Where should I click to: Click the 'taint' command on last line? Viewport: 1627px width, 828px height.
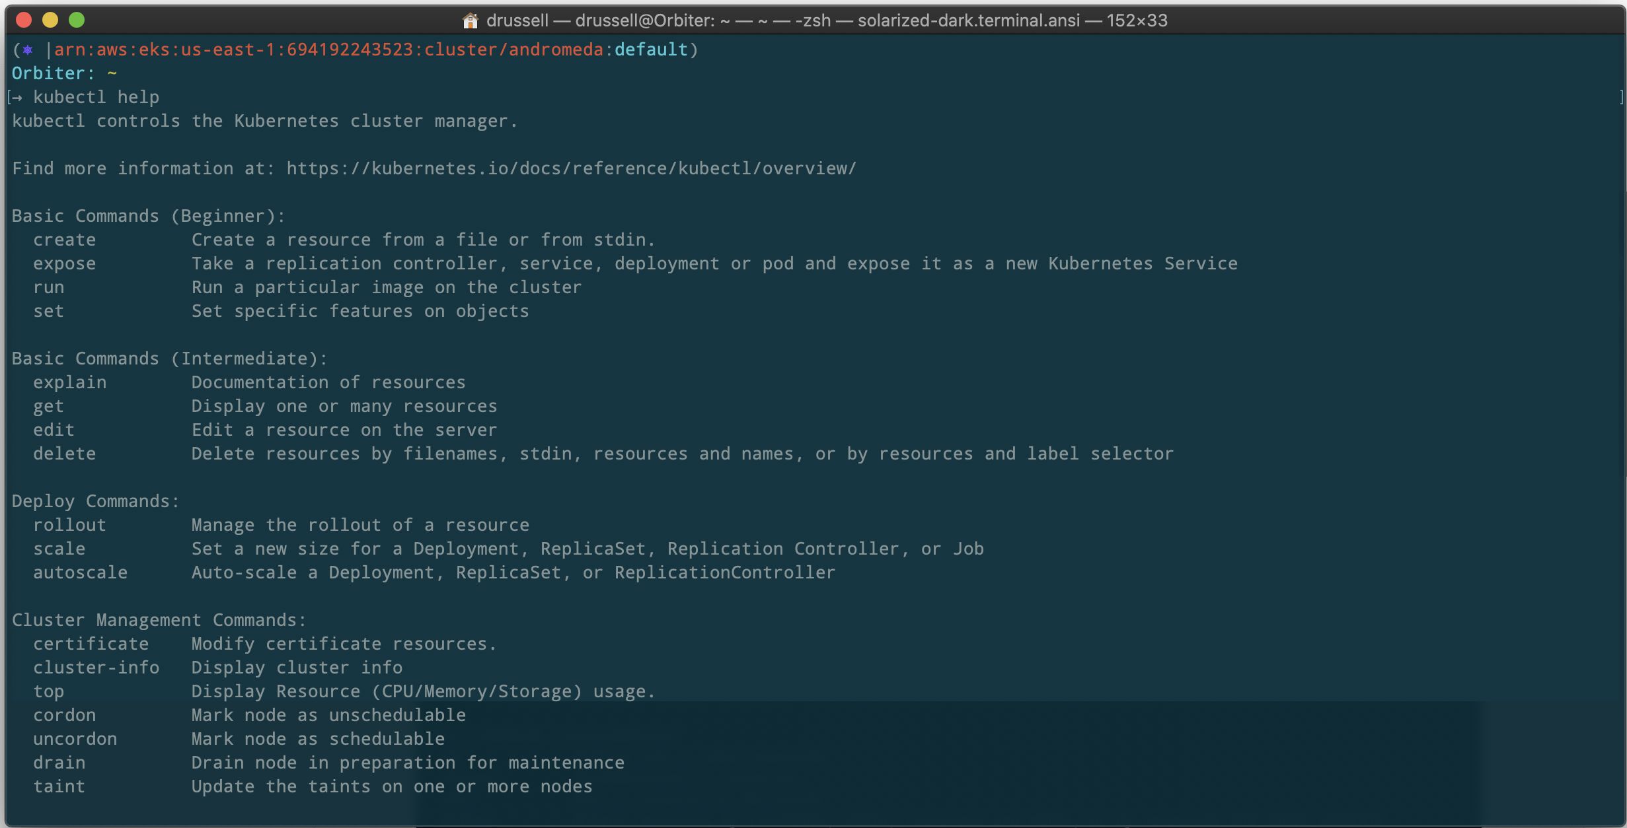(59, 787)
